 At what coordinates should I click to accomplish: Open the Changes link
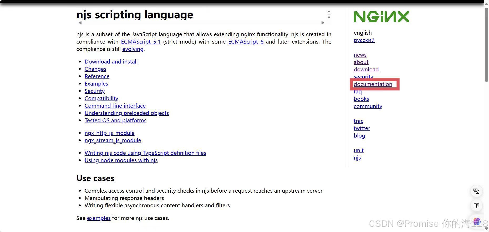tap(95, 69)
